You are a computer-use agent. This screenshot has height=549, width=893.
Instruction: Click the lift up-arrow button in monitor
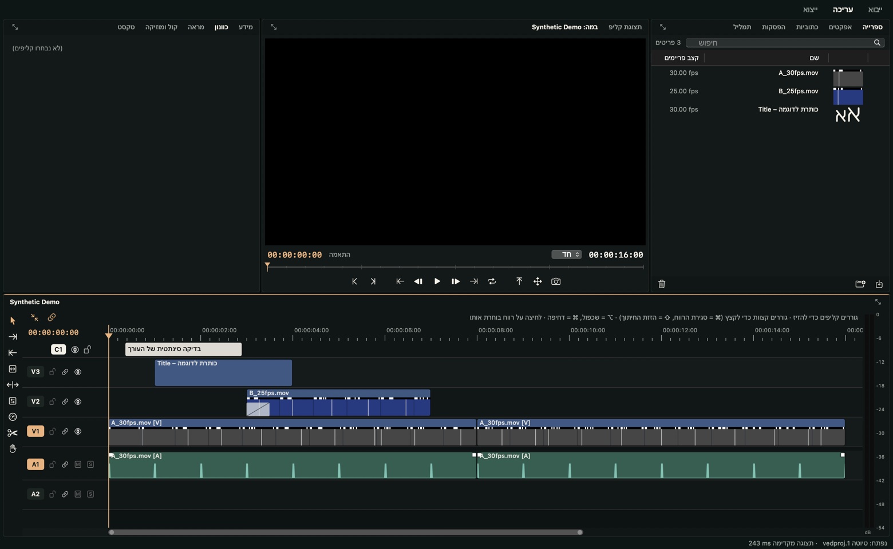click(519, 281)
